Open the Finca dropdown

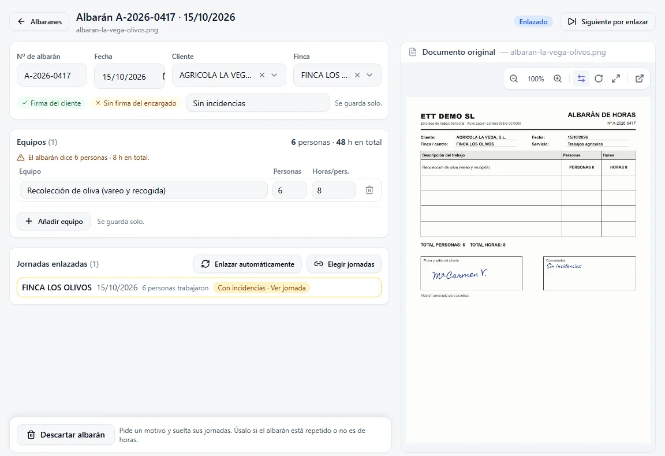pyautogui.click(x=369, y=75)
